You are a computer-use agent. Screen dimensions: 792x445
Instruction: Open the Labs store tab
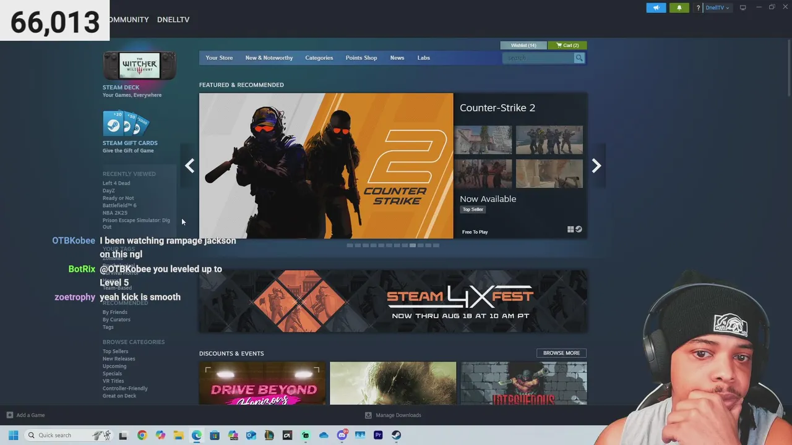pyautogui.click(x=424, y=58)
